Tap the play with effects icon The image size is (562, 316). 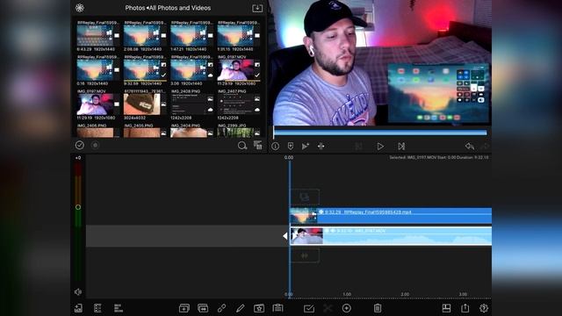click(x=306, y=147)
